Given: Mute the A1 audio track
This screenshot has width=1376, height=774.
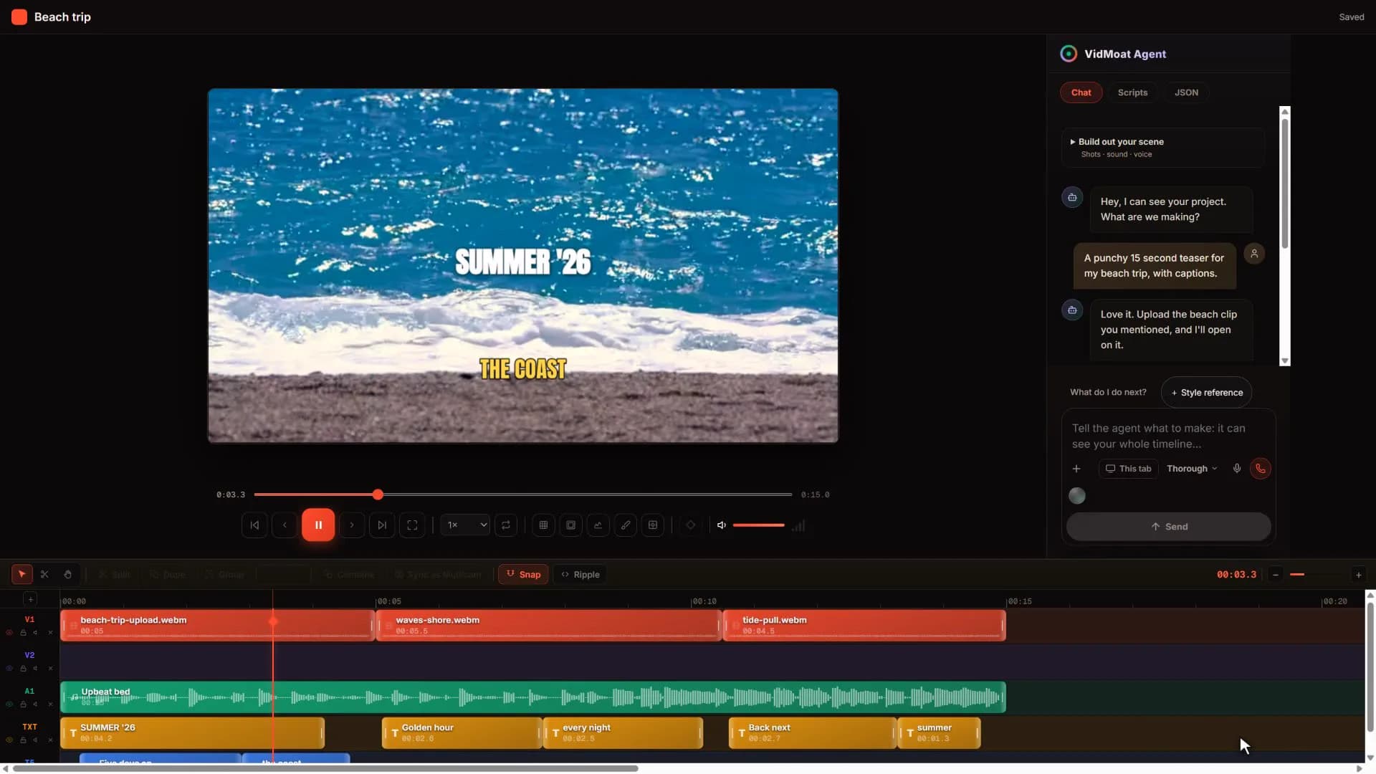Looking at the screenshot, I should pyautogui.click(x=35, y=704).
